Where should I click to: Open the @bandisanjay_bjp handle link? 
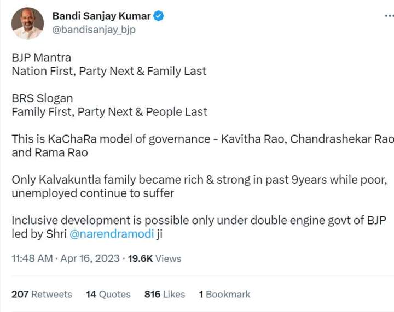click(94, 30)
